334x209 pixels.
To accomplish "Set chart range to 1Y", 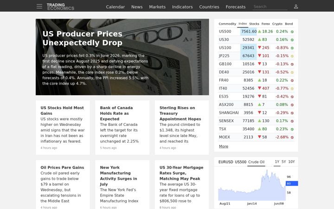I will click(x=277, y=162).
